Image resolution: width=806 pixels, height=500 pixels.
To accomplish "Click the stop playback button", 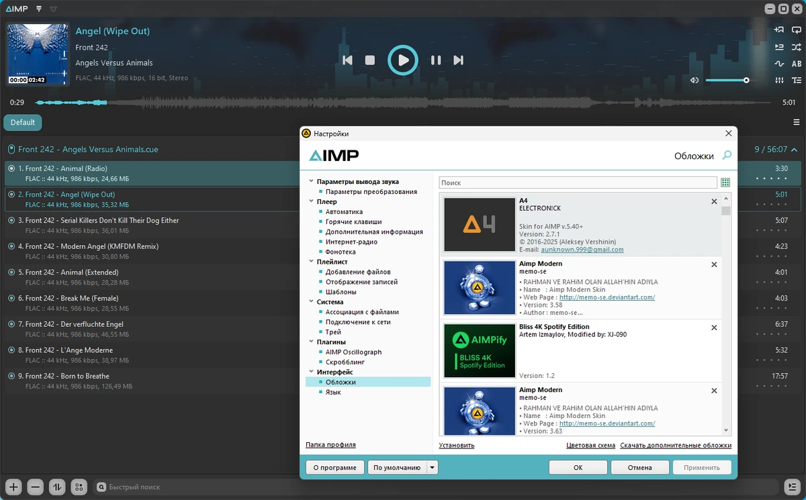I will 369,60.
